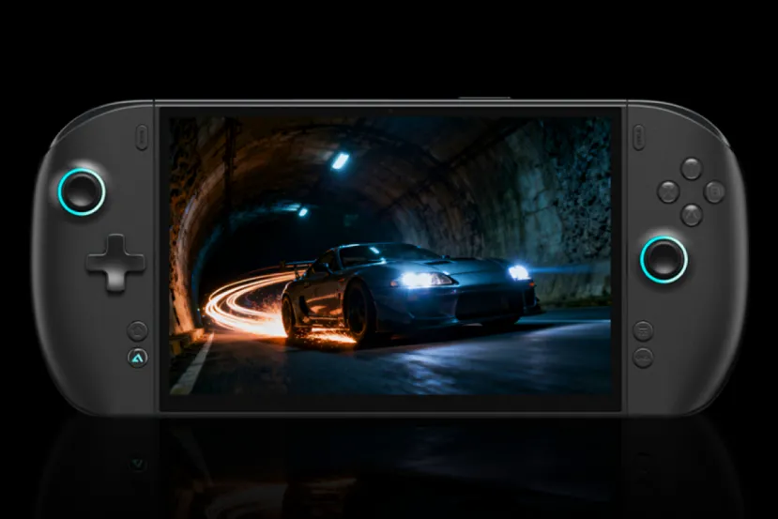Tap the A face button
Image resolution: width=778 pixels, height=519 pixels.
[x=691, y=215]
